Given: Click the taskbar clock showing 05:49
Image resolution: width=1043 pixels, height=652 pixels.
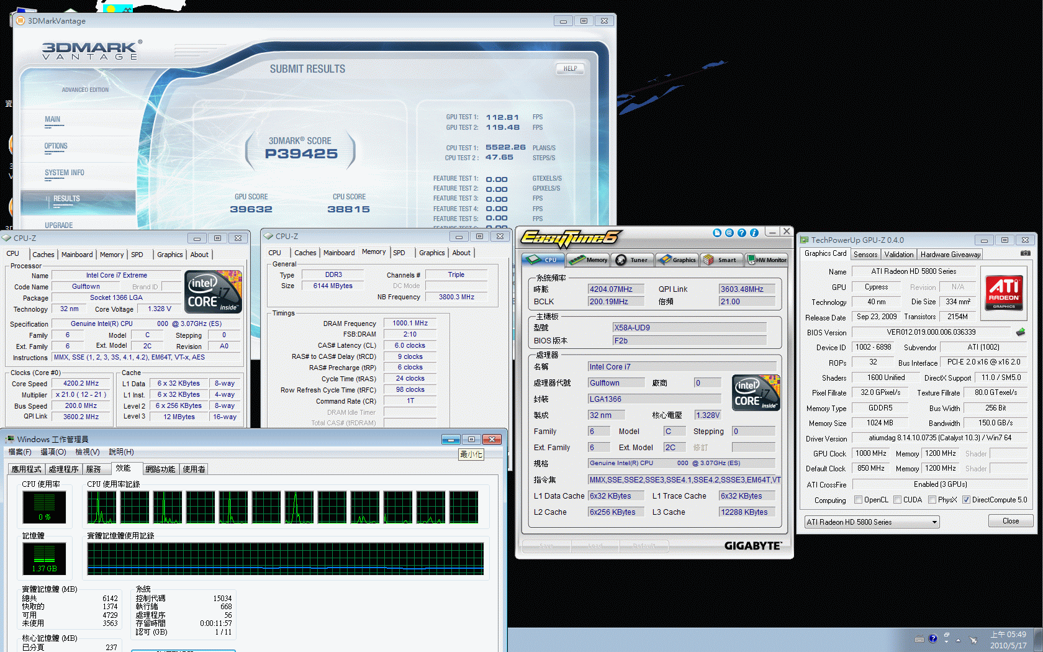Looking at the screenshot, I should click(1008, 640).
